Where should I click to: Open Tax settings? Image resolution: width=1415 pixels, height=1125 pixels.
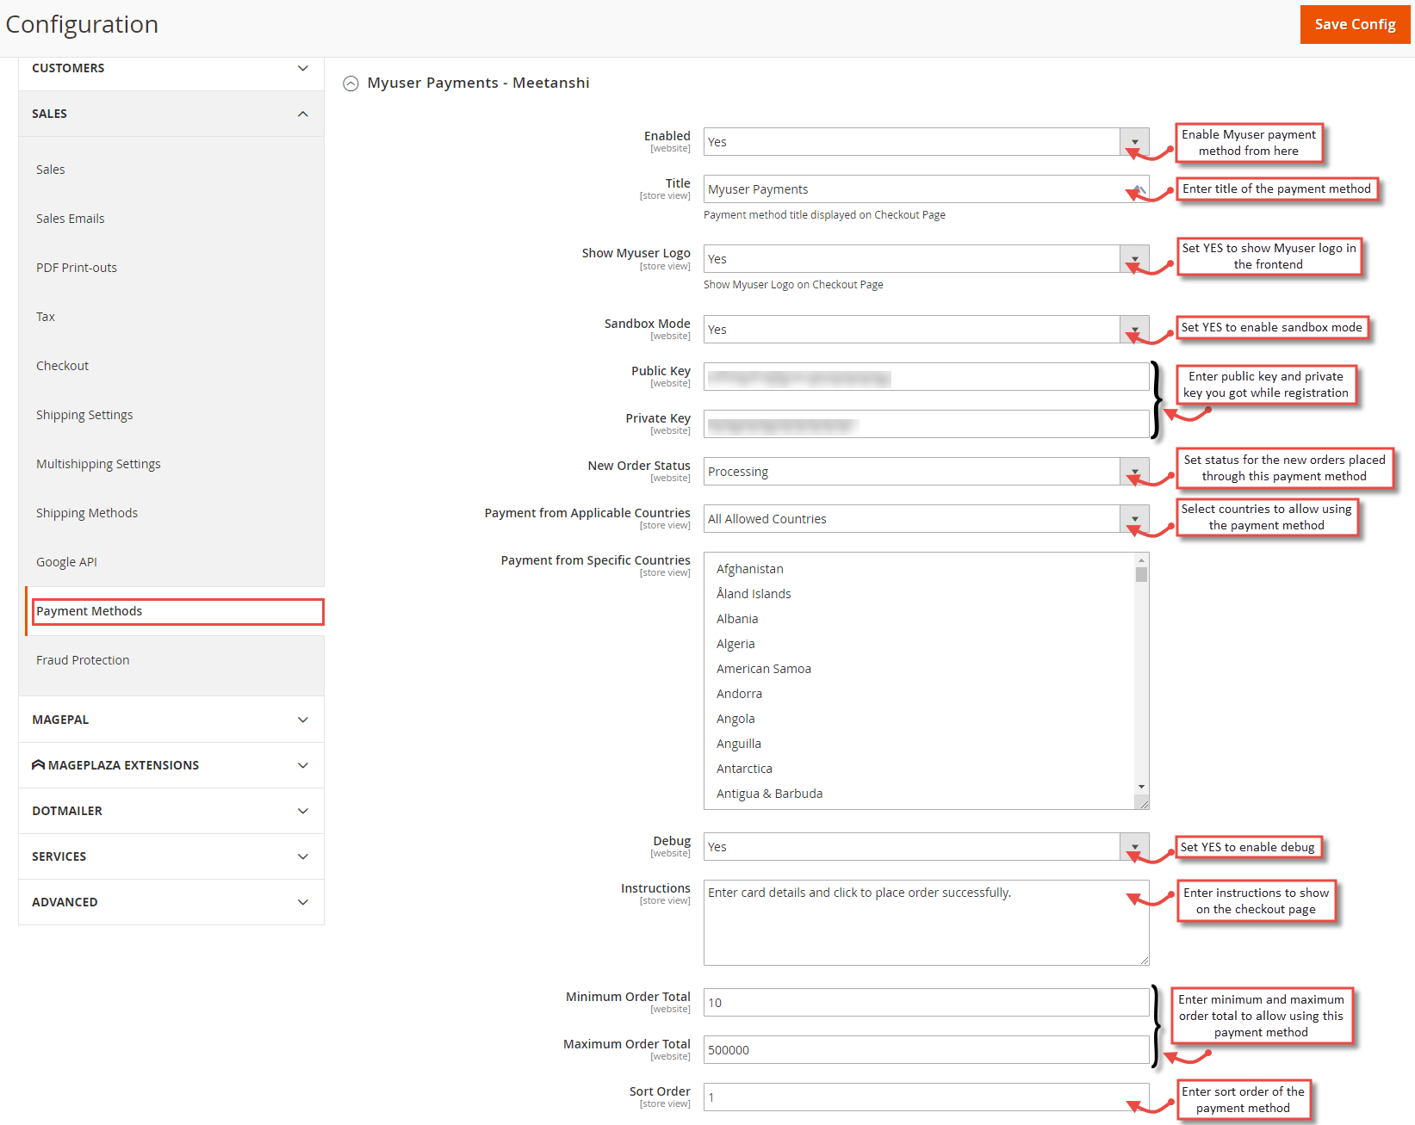[46, 317]
